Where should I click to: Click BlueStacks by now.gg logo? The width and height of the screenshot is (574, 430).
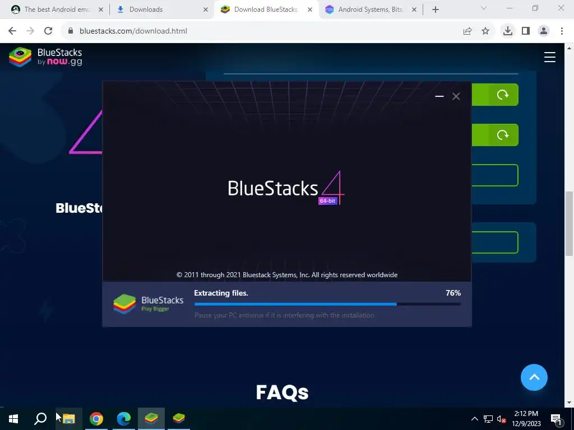pos(45,57)
